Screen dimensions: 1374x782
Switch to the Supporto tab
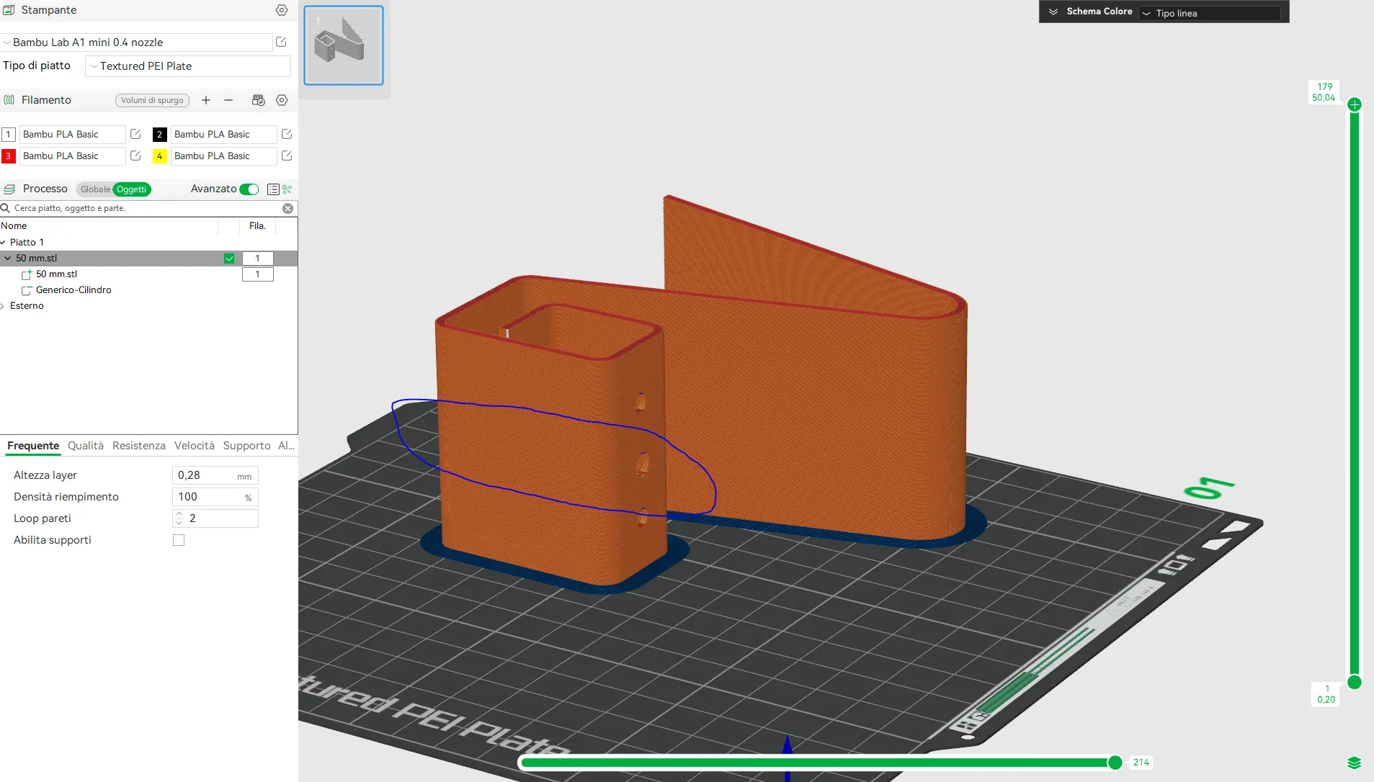247,446
